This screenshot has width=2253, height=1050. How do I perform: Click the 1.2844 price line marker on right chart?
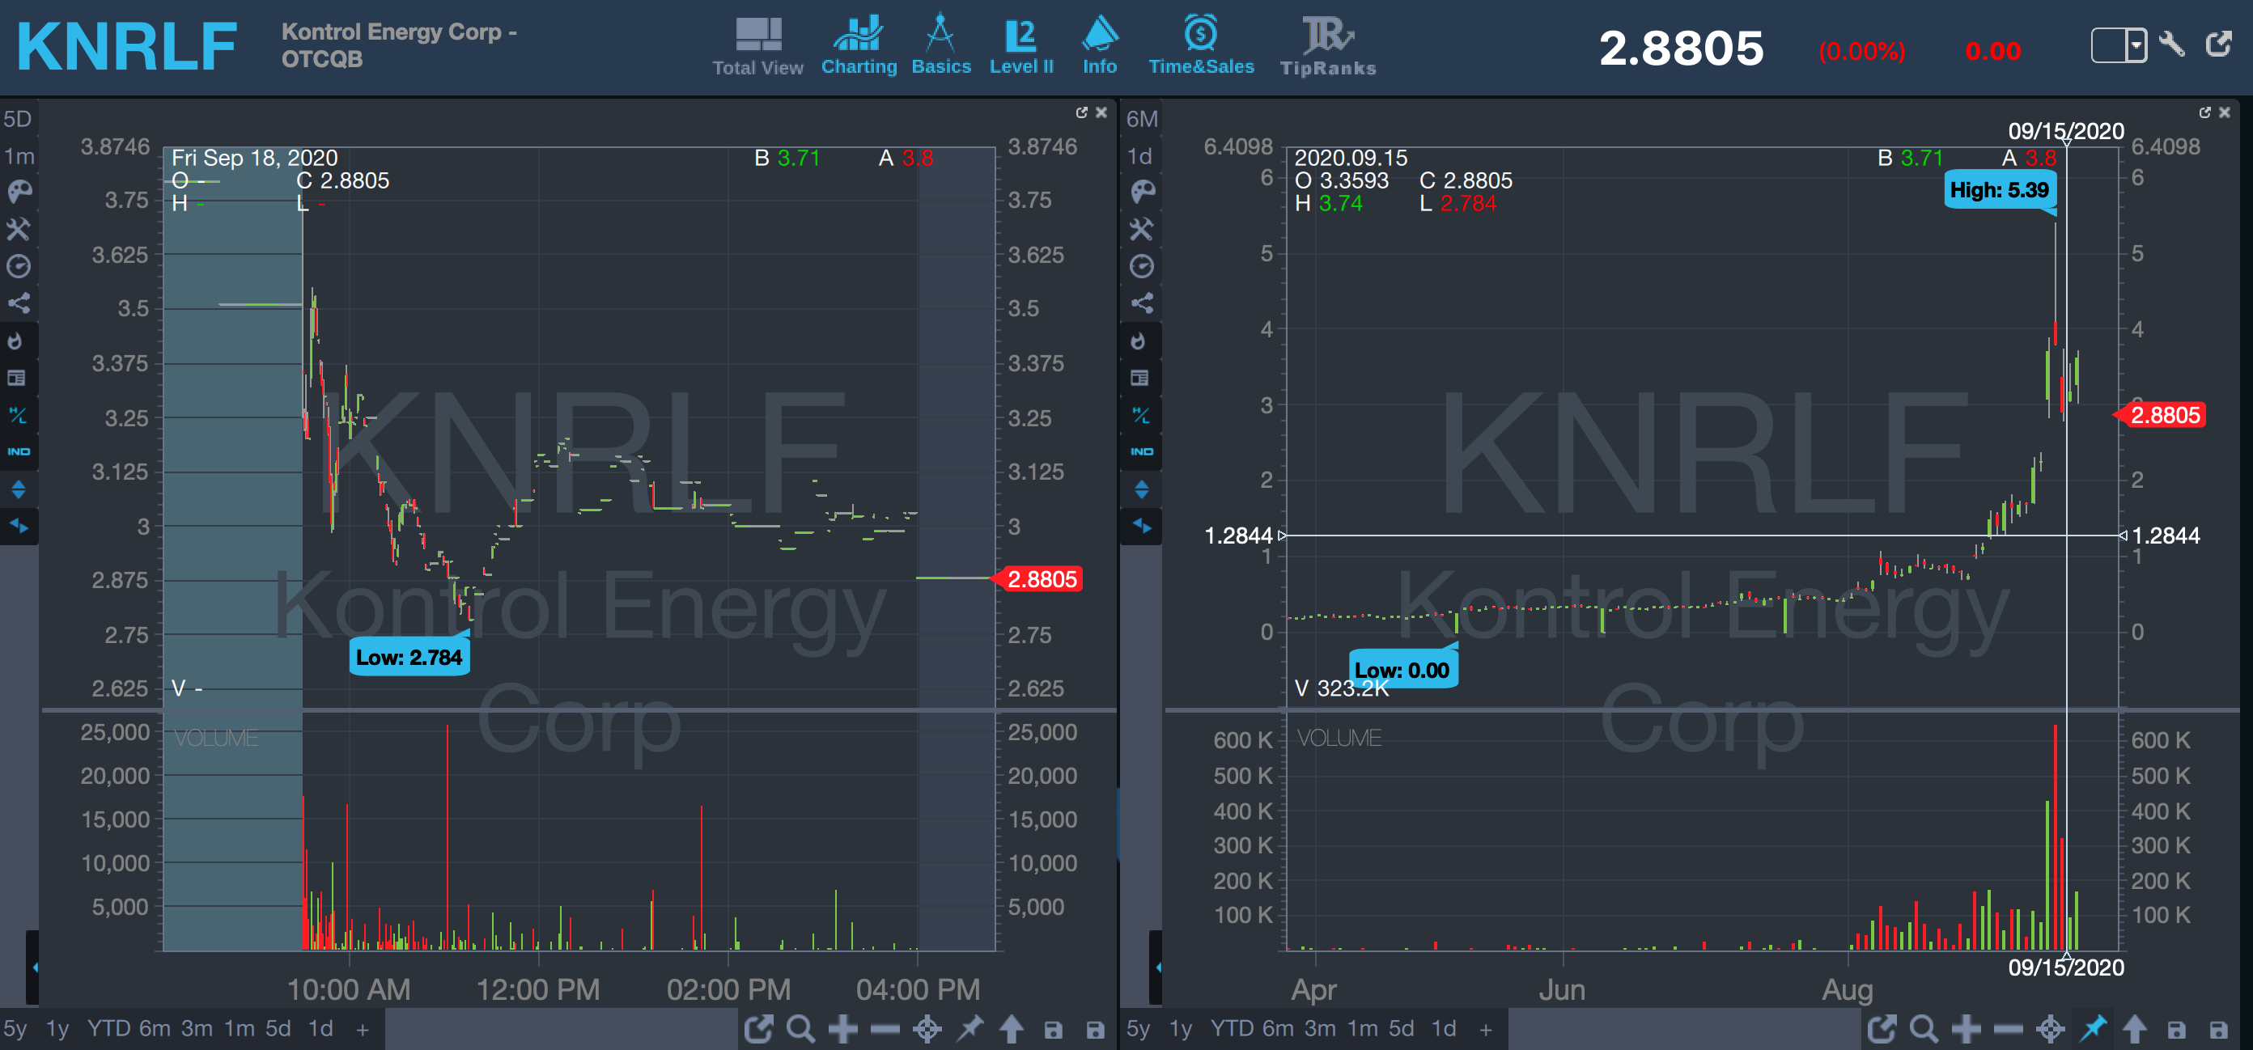[x=2165, y=536]
